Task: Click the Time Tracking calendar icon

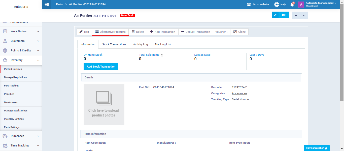Action: click(x=5, y=145)
